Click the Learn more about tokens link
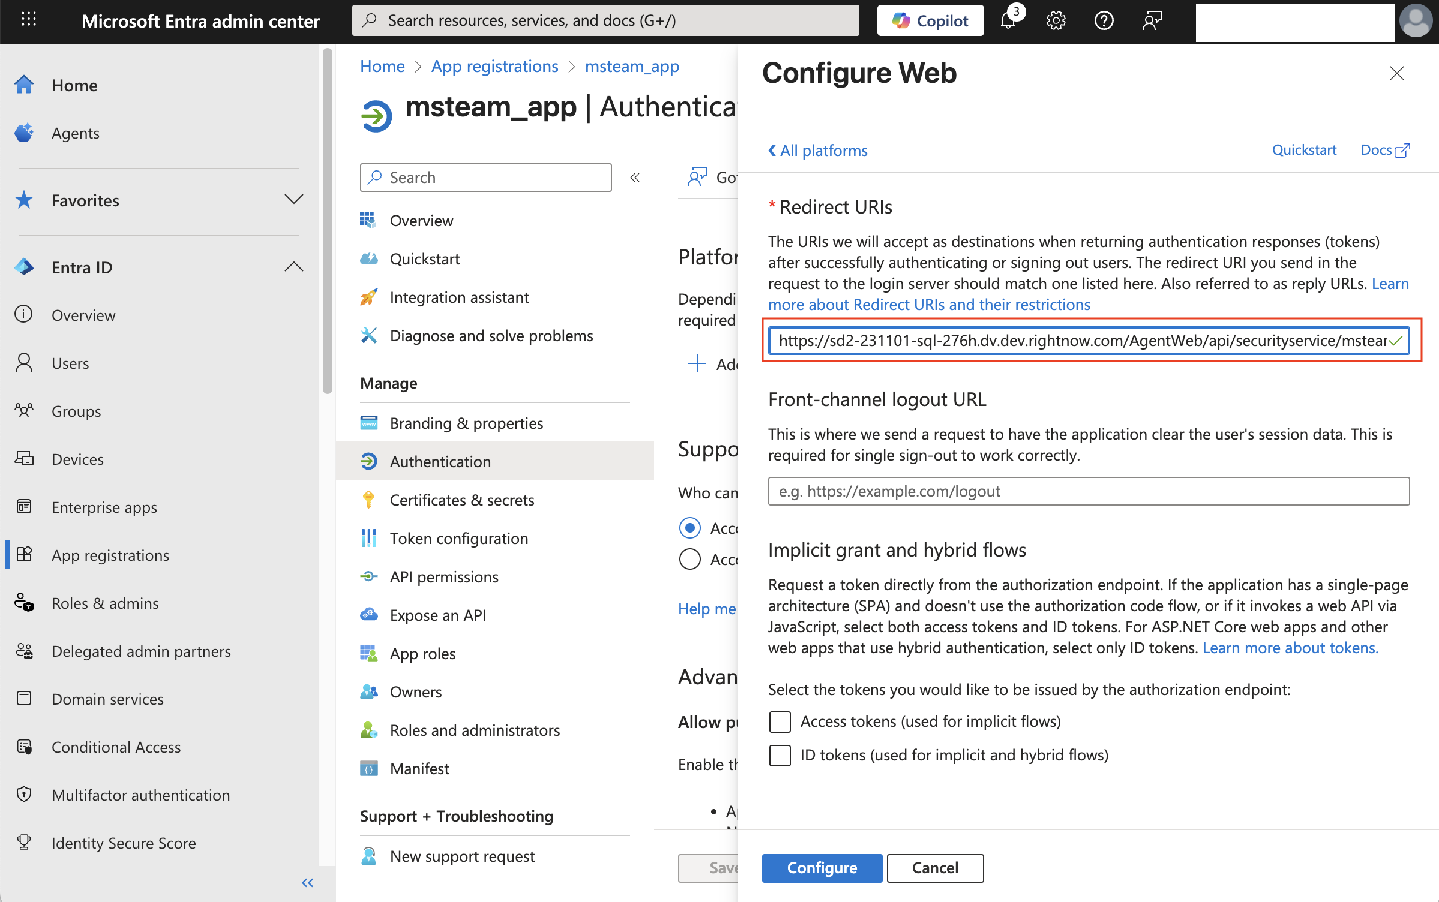This screenshot has height=902, width=1439. coord(1290,648)
